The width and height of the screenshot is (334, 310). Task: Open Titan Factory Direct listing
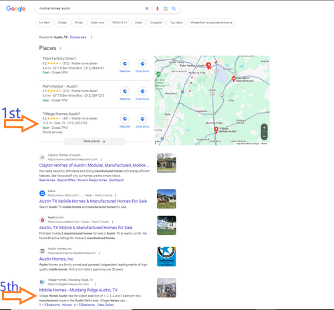pos(59,58)
